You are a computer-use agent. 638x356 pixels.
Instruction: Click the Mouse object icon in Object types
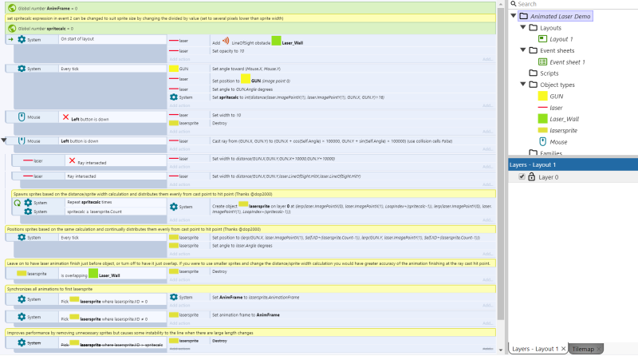(542, 141)
